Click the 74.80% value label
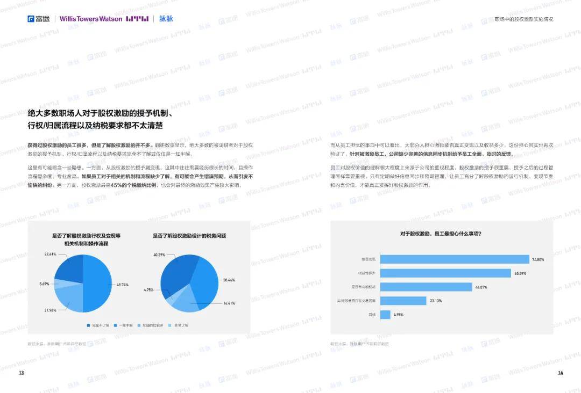Image resolution: width=581 pixels, height=393 pixels. [538, 259]
